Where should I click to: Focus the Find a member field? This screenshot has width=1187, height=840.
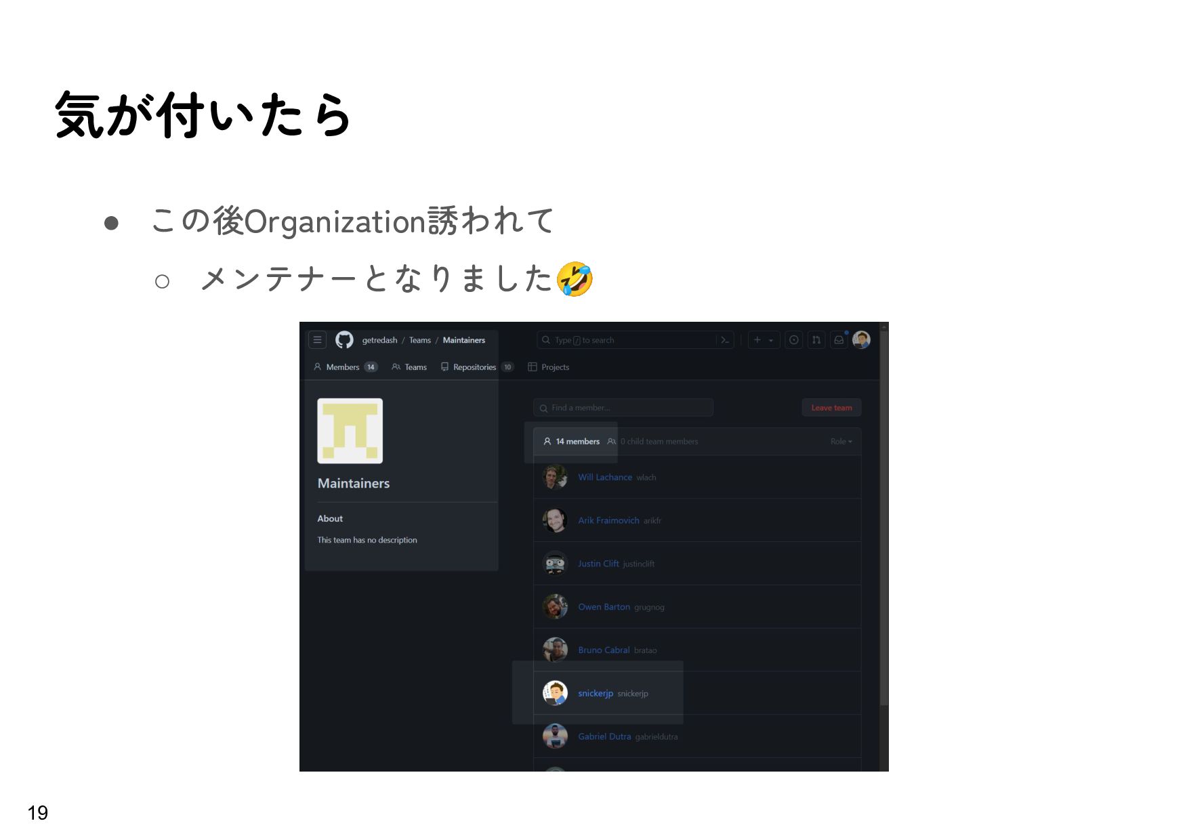click(x=623, y=408)
